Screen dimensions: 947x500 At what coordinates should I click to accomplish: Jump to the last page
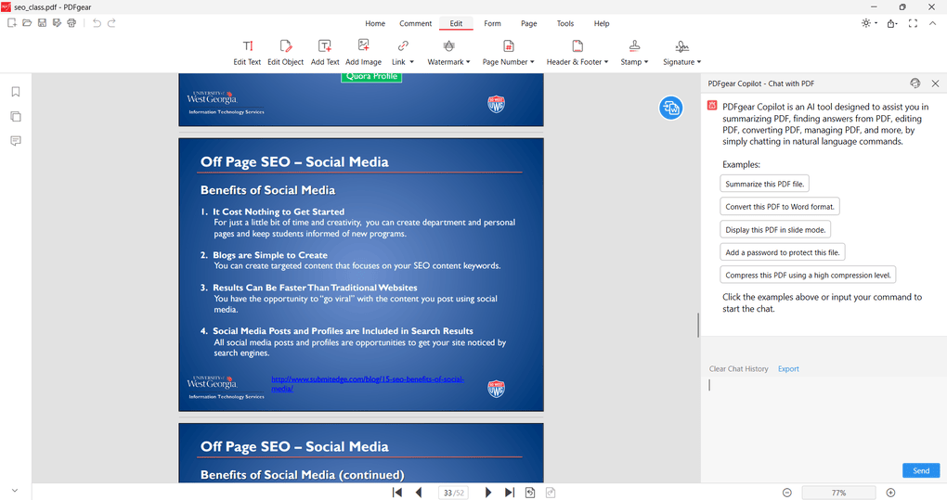[509, 493]
